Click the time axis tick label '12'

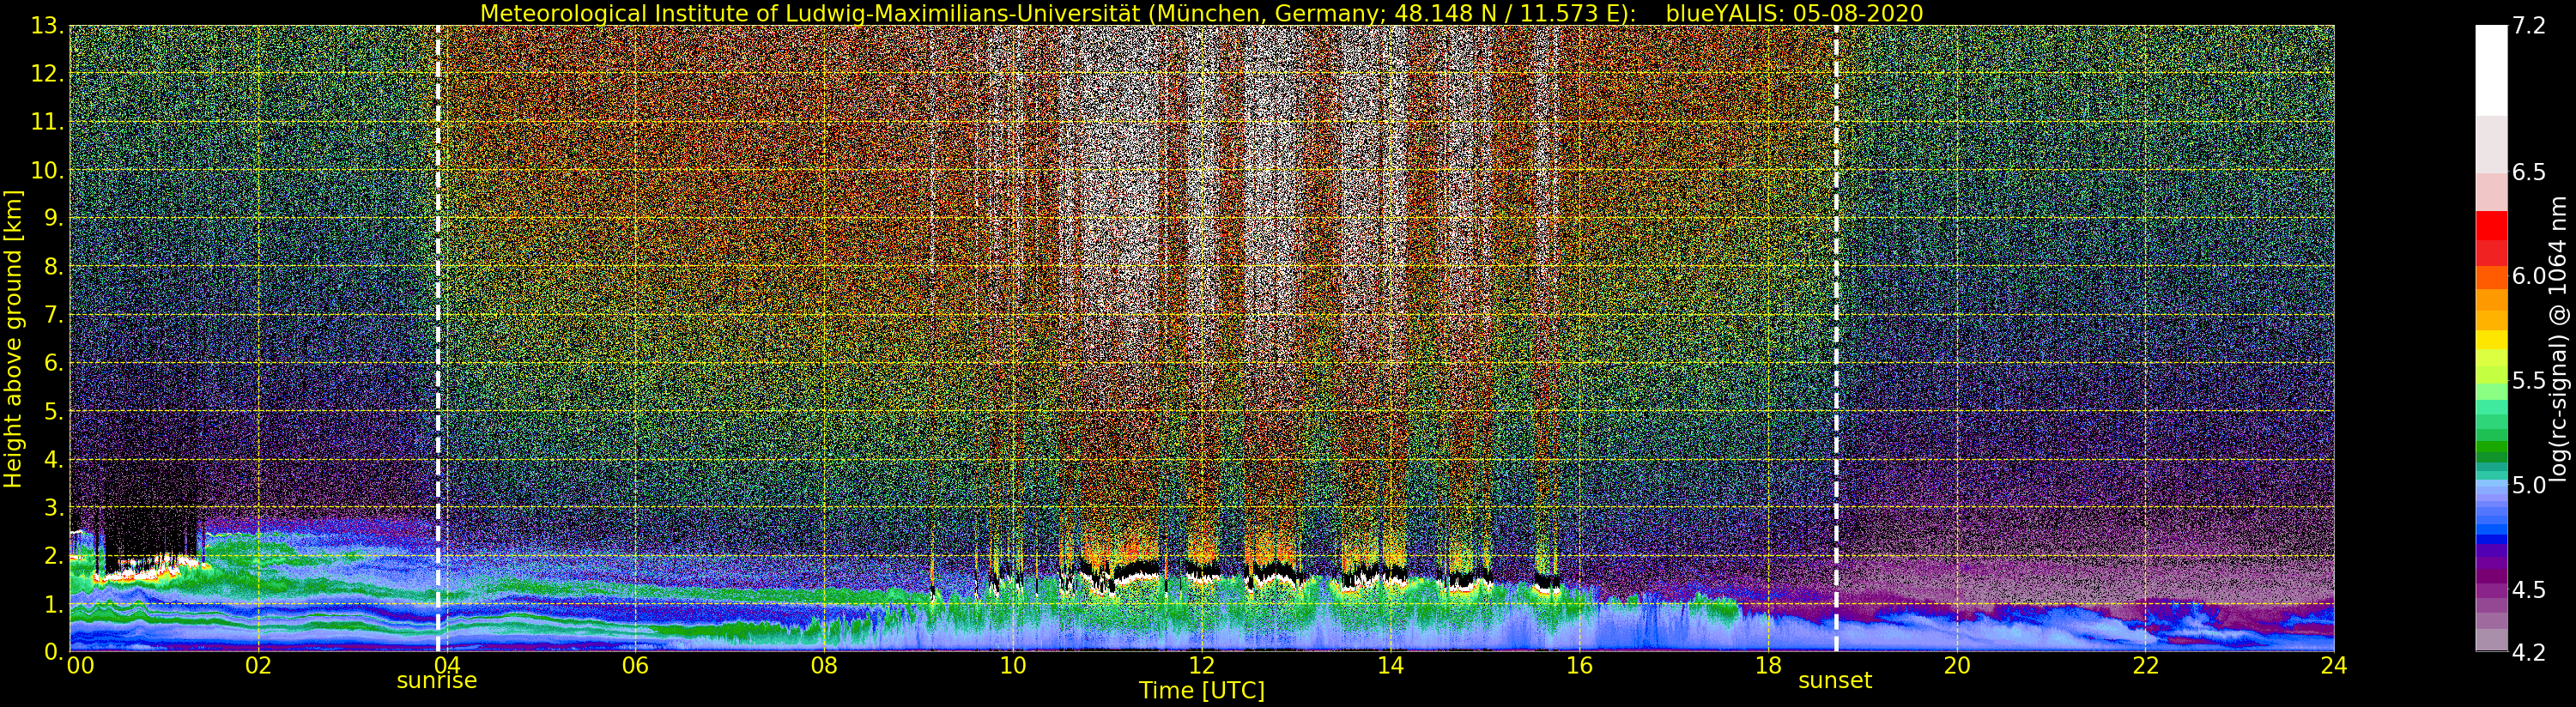(1202, 666)
